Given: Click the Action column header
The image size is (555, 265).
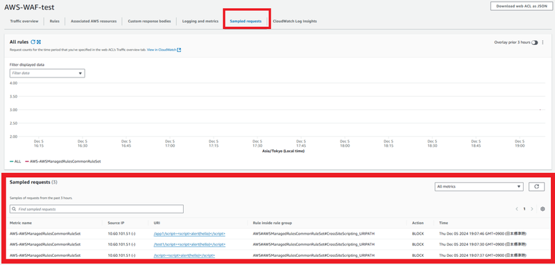Looking at the screenshot, I should [x=417, y=223].
